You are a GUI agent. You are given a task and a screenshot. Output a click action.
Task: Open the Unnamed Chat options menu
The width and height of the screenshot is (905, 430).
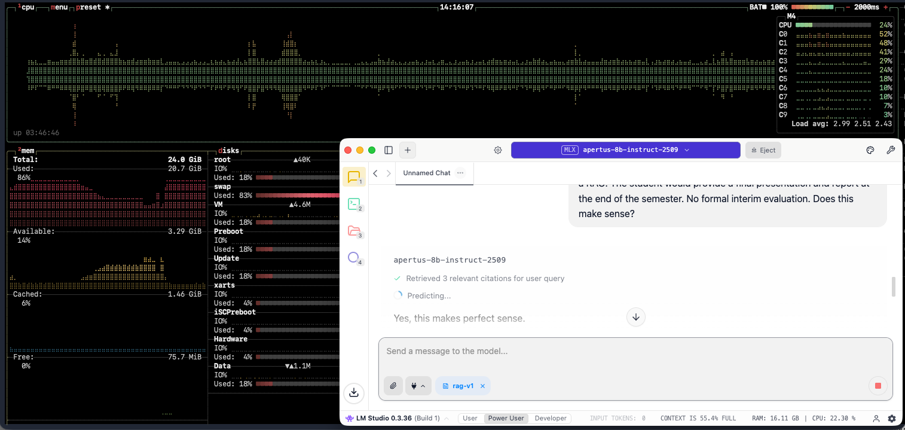(x=460, y=173)
